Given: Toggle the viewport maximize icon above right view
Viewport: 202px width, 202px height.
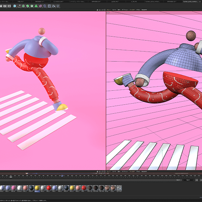Looking at the screenshot, I should tap(105, 10).
